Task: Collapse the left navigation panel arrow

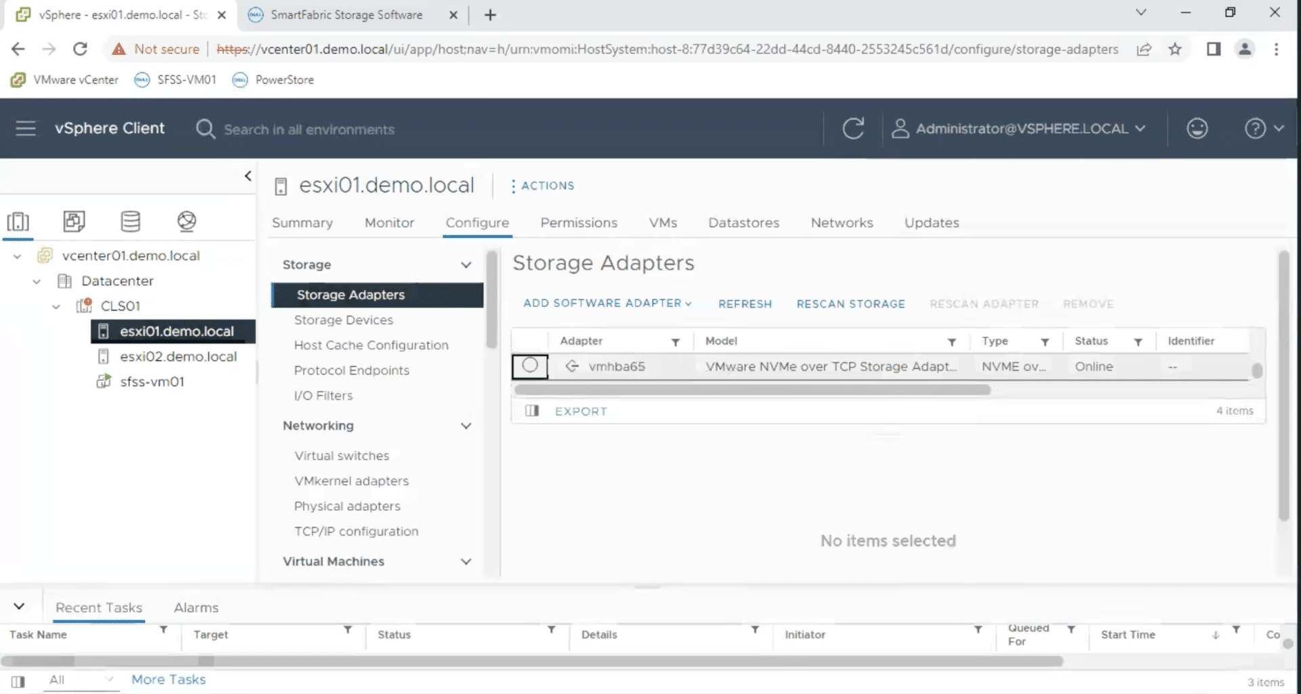Action: click(x=248, y=176)
